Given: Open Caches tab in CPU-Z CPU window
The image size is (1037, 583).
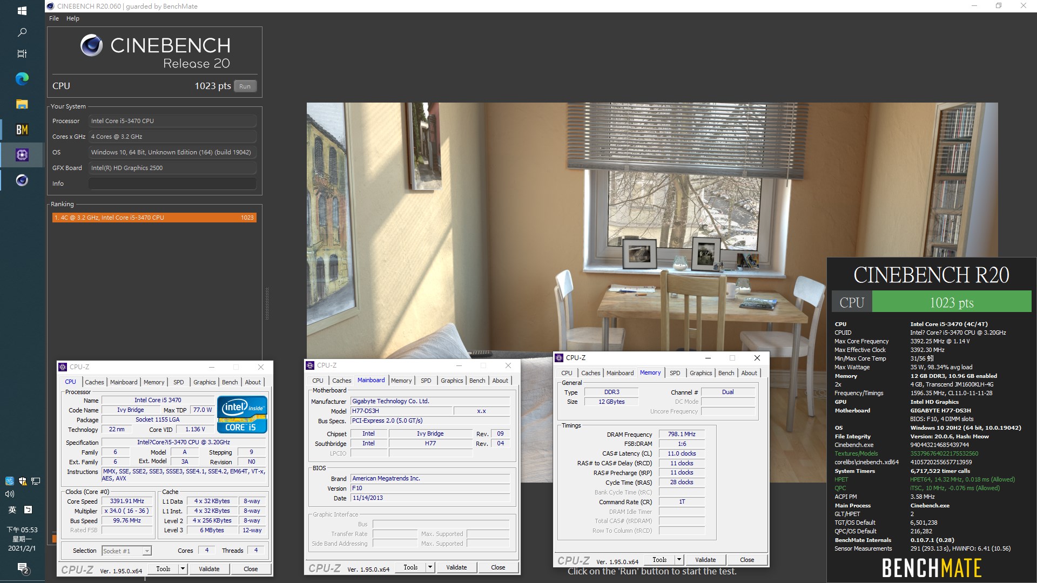Looking at the screenshot, I should click(95, 382).
